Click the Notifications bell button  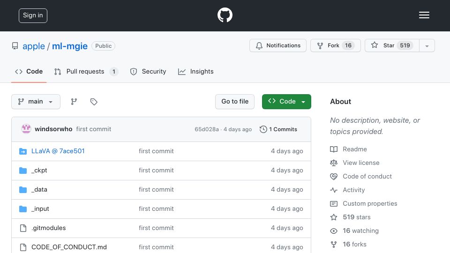tap(278, 45)
